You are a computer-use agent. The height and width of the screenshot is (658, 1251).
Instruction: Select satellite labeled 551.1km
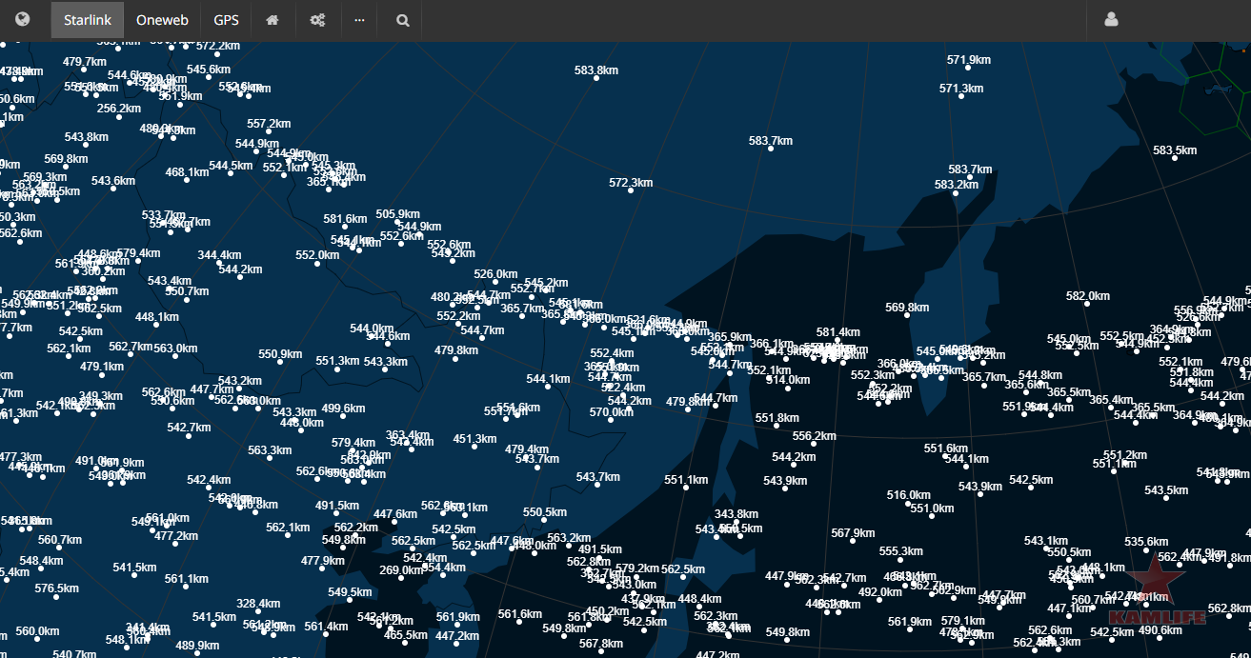click(686, 480)
